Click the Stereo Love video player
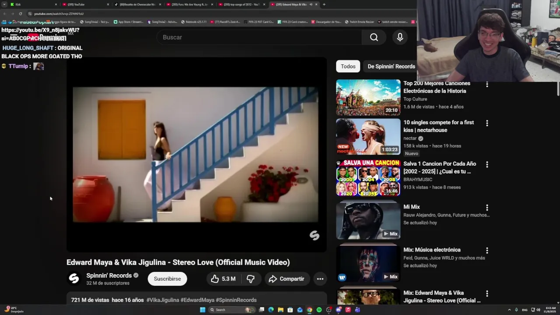Image resolution: width=560 pixels, height=315 pixels. point(196,155)
